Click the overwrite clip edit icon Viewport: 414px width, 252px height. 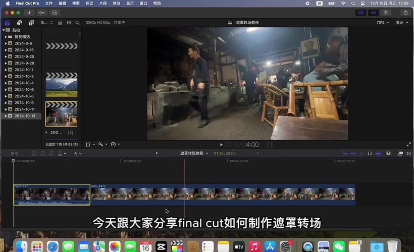(x=60, y=153)
